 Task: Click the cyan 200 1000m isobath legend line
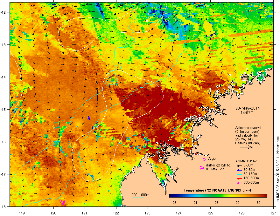click(x=138, y=198)
